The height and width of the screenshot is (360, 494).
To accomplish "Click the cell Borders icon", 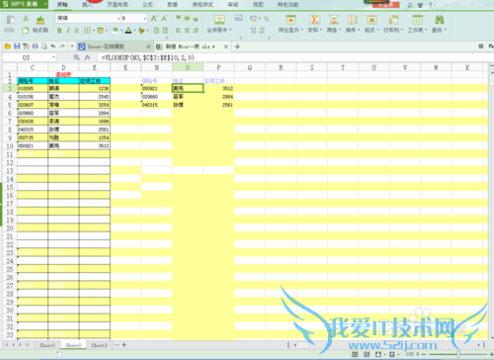I will tap(87, 31).
